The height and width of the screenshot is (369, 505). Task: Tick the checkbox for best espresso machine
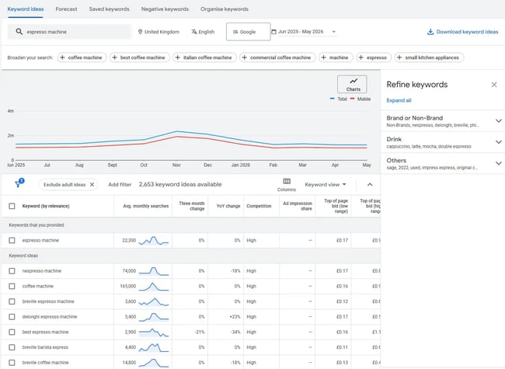12,332
